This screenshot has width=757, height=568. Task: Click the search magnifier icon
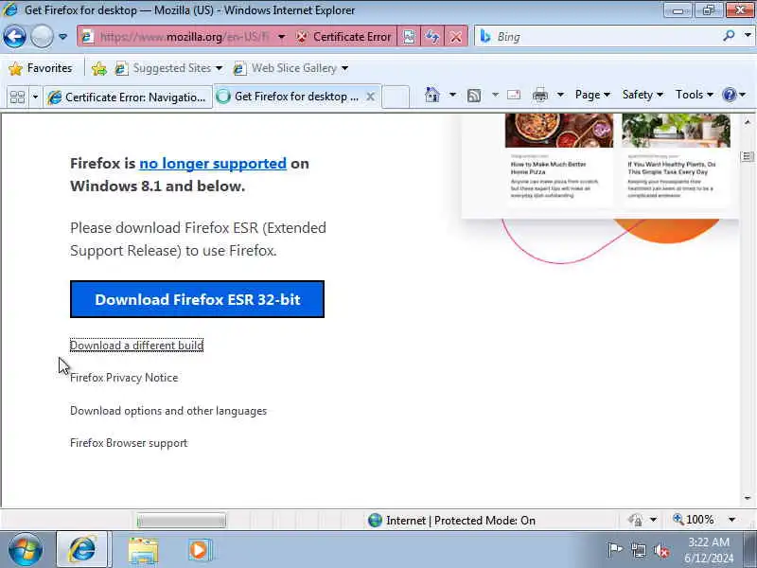click(729, 35)
